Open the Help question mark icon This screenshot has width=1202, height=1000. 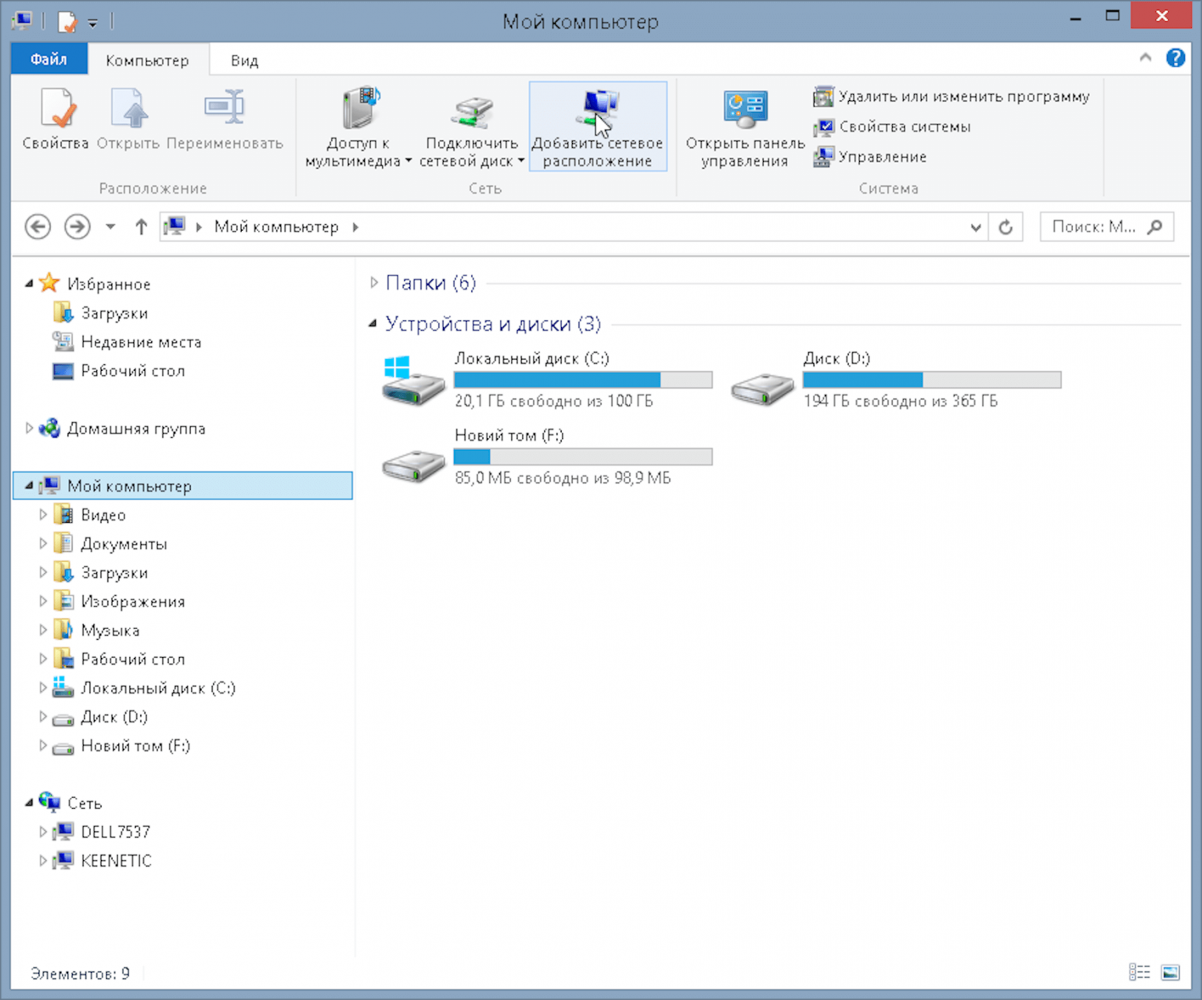pyautogui.click(x=1175, y=58)
